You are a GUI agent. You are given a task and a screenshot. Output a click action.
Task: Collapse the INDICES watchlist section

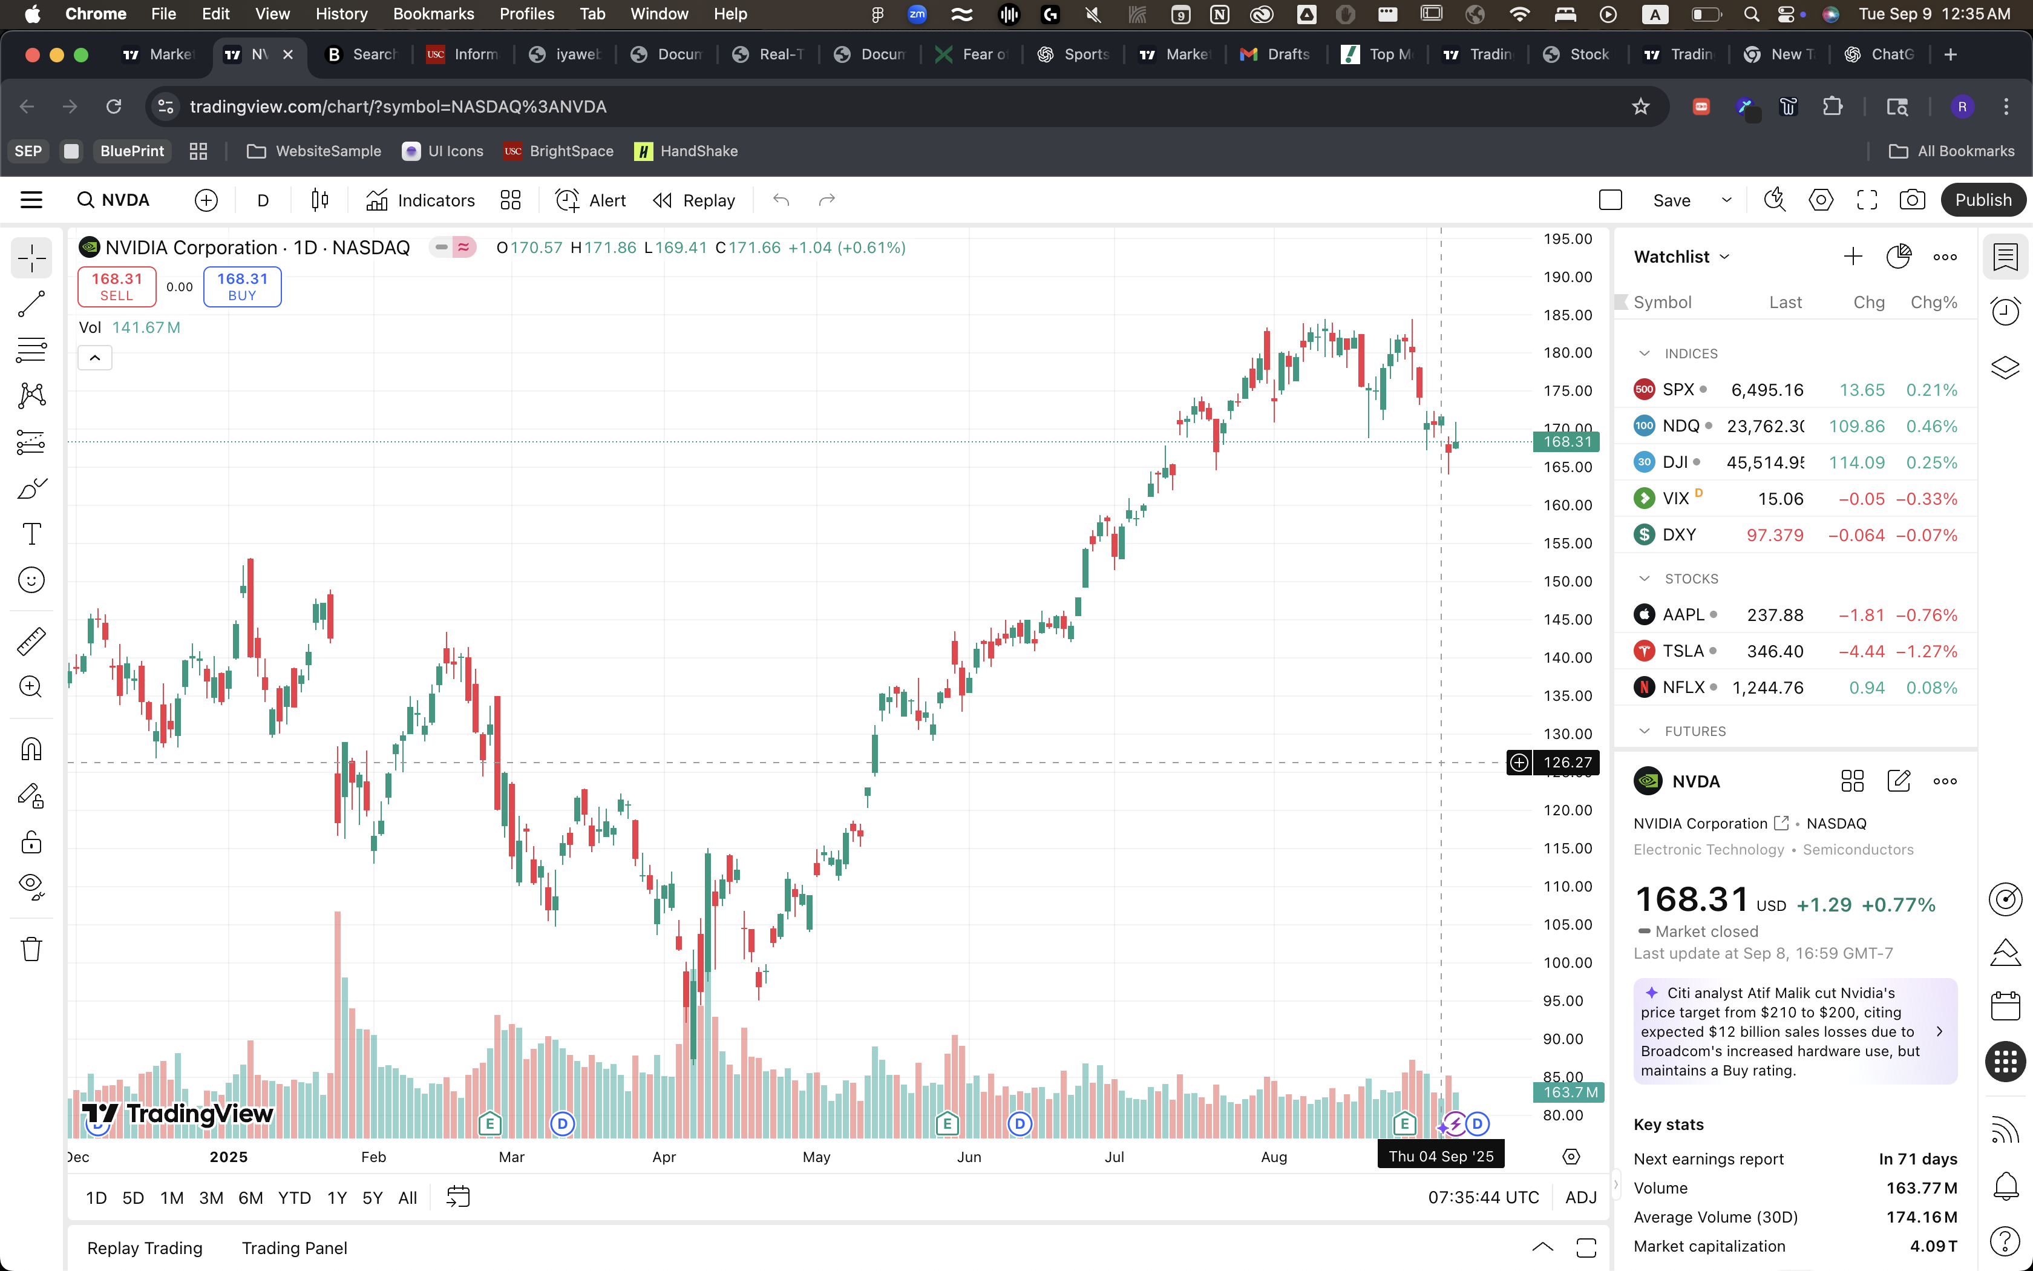click(1644, 354)
